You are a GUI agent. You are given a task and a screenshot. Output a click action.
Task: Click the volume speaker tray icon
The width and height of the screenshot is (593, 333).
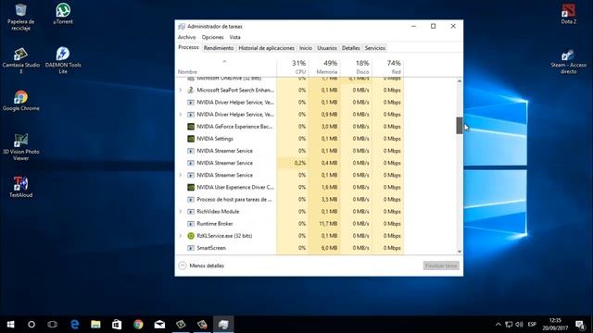(519, 325)
